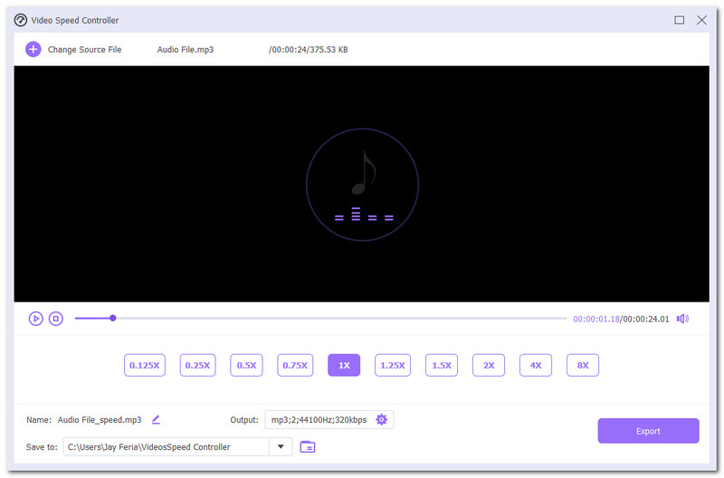The height and width of the screenshot is (478, 724).
Task: Open the save folder icon
Action: tap(308, 446)
